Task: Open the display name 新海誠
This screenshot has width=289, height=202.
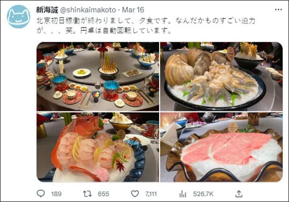Action: tap(47, 10)
